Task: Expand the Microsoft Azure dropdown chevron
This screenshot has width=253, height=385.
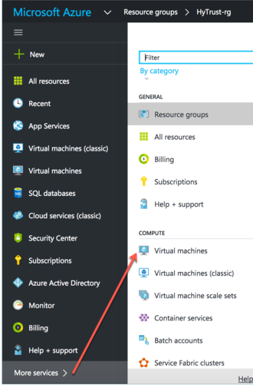Action: tap(107, 12)
